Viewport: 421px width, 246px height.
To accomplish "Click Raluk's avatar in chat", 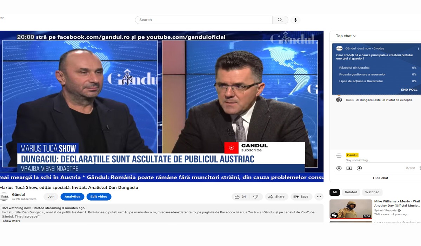I will [339, 100].
